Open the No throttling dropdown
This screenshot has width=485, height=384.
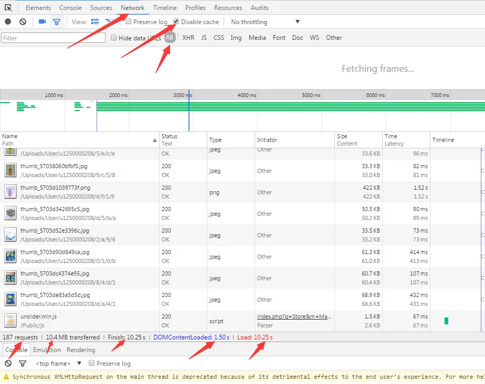266,22
